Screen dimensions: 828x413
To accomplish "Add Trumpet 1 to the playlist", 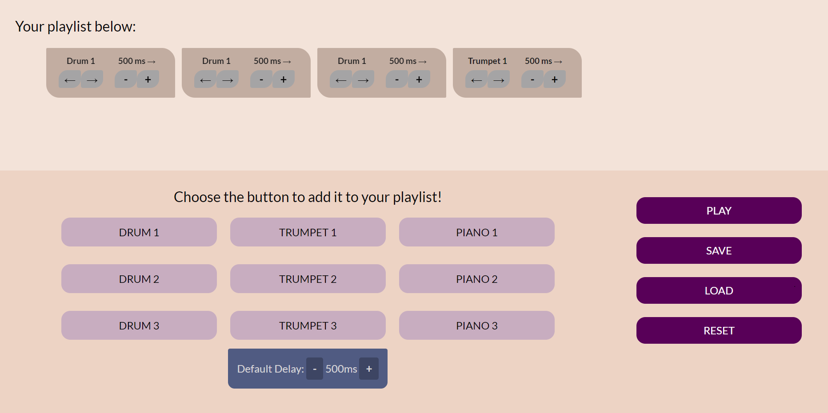I will [x=308, y=232].
